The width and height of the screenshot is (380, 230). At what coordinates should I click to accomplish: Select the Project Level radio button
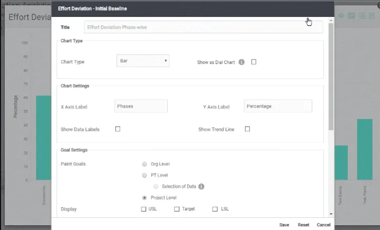[145, 198]
